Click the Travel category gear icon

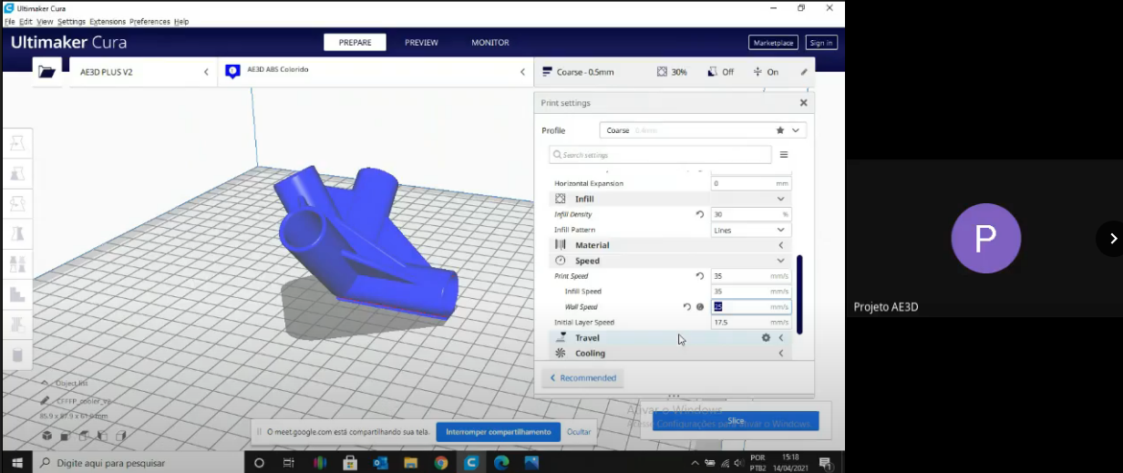766,338
